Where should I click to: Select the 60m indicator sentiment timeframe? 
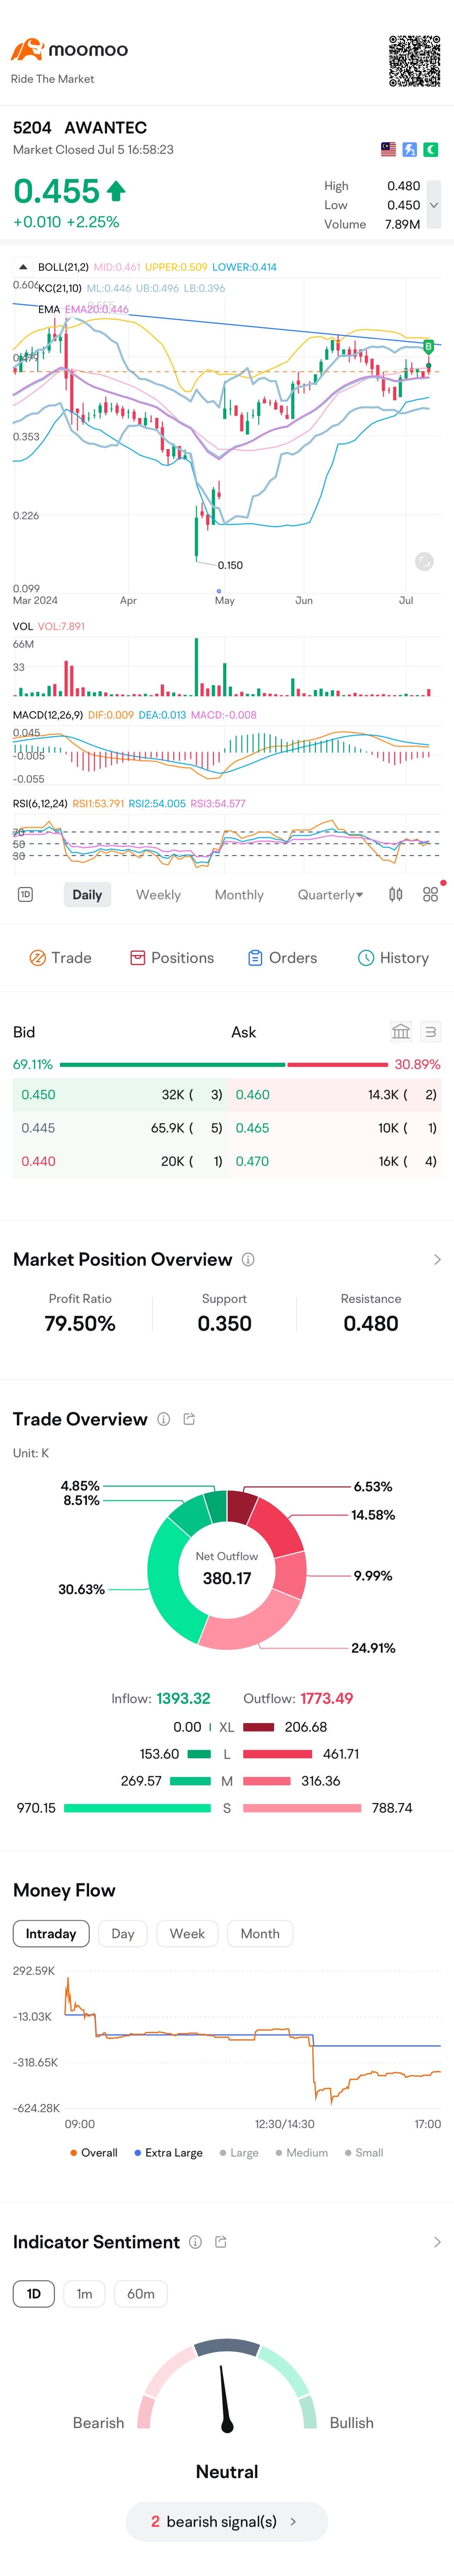141,2293
